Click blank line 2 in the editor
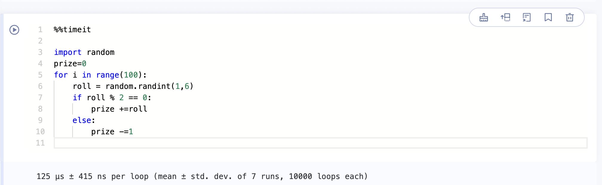This screenshot has height=185, width=602. [179, 41]
